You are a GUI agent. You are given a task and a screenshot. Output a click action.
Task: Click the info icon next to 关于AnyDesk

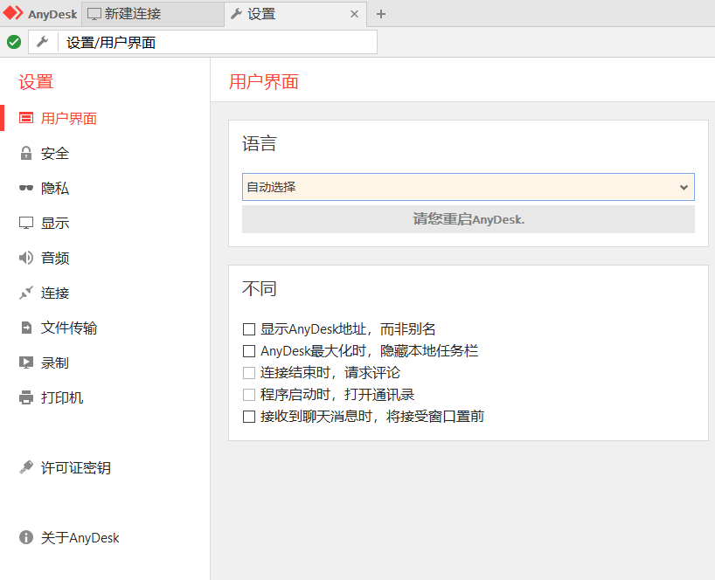coord(26,537)
